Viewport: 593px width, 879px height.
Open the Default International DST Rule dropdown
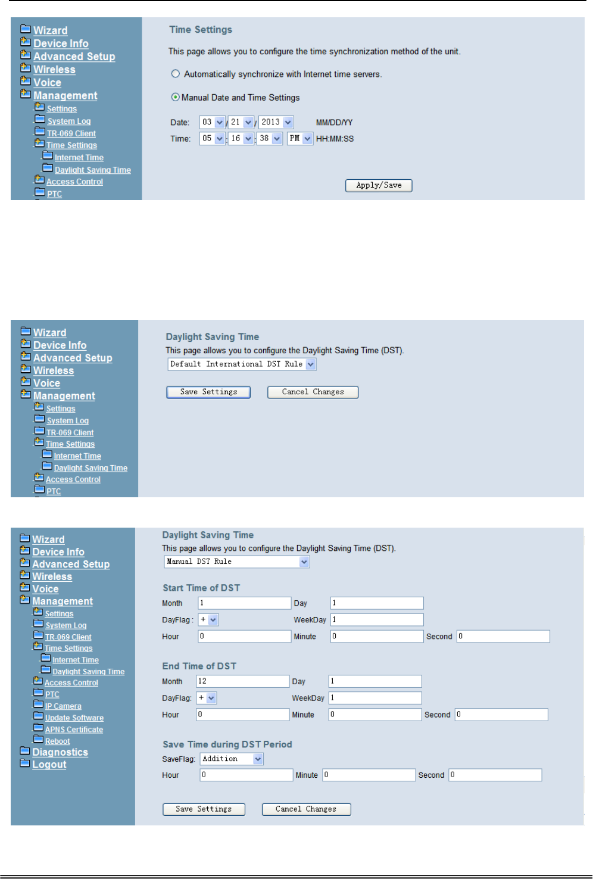242,364
